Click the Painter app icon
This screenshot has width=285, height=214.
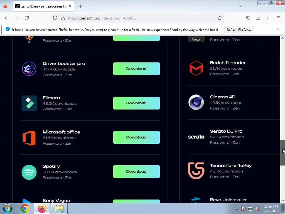[196, 38]
